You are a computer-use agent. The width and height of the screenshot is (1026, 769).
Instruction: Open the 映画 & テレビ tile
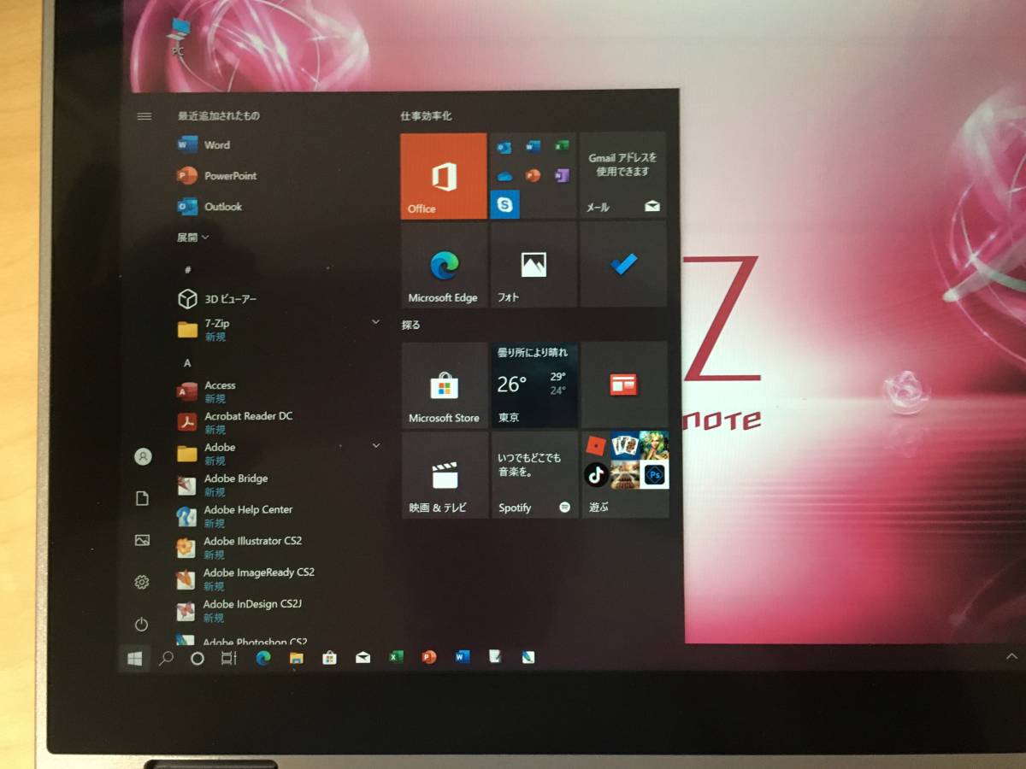coord(444,475)
